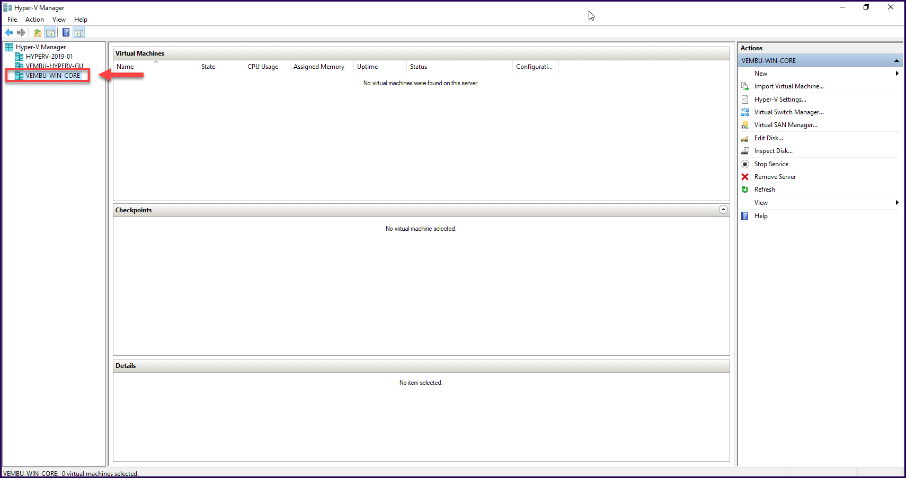Click the Edit Disk icon
Viewport: 906px width, 478px height.
[x=745, y=138]
